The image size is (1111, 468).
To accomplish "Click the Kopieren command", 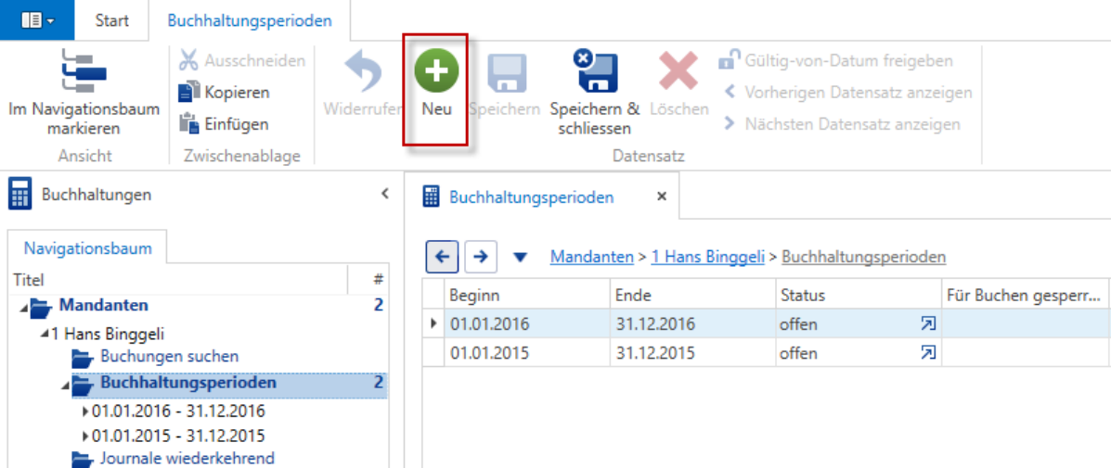I will [224, 92].
